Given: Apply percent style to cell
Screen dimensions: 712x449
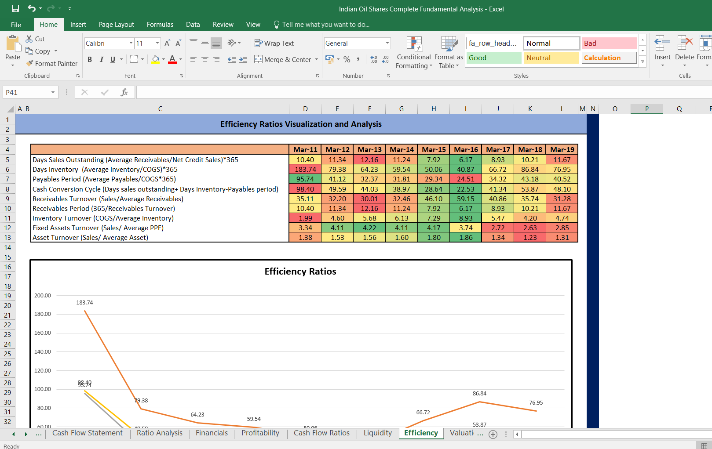Looking at the screenshot, I should click(347, 59).
